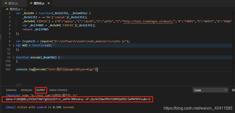Viewport: 235px width, 113px height.
Task: Open the TERMINAL panel tab
Action: pyautogui.click(x=11, y=90)
